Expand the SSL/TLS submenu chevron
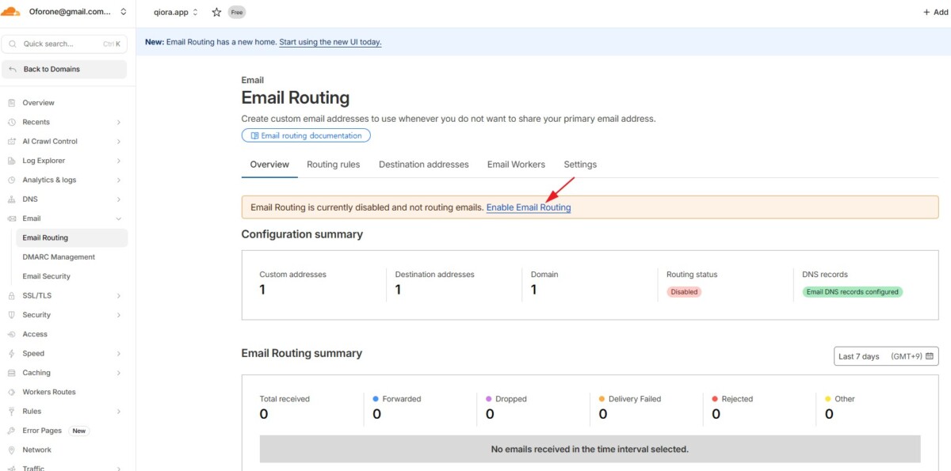Image resolution: width=951 pixels, height=471 pixels. (x=118, y=295)
